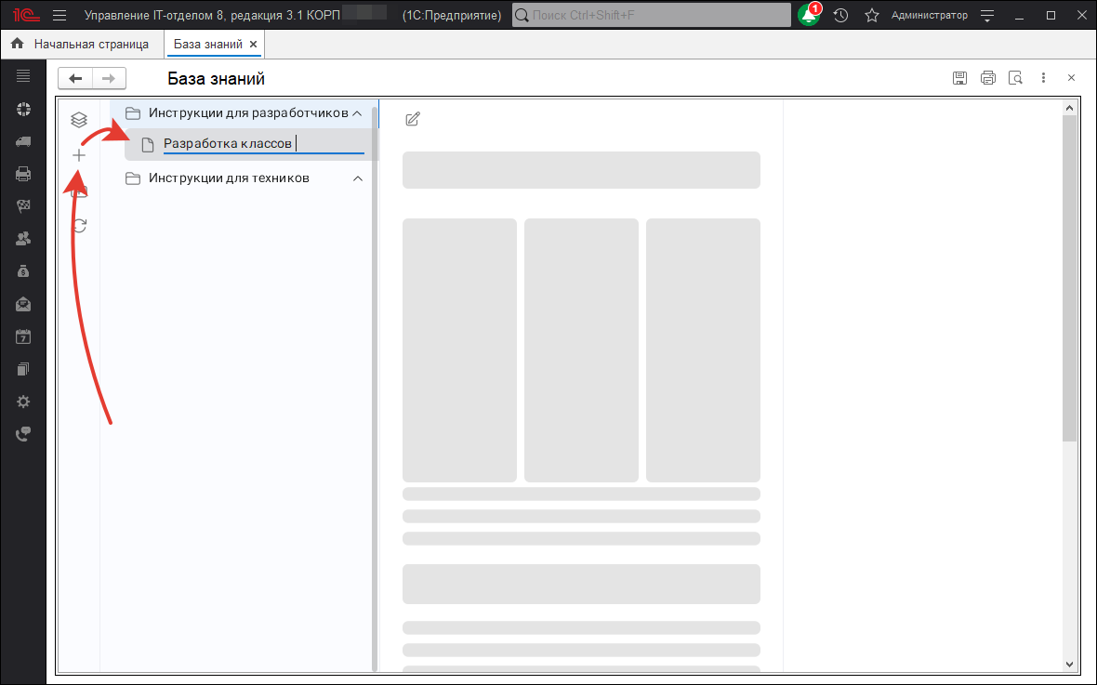Collapse Инструкции для разработчиков folder
This screenshot has width=1097, height=685.
[x=357, y=113]
